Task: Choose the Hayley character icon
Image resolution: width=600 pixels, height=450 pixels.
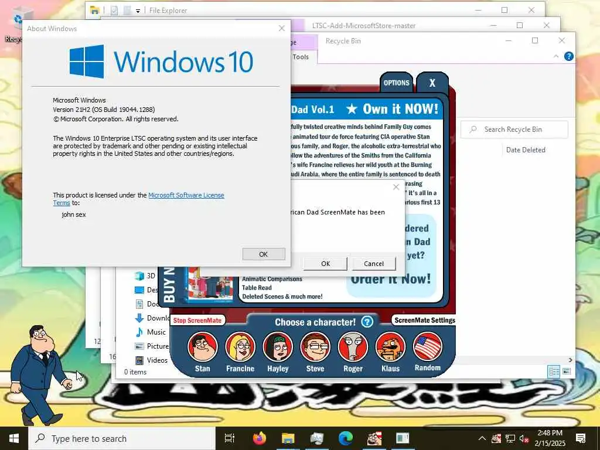Action: tap(278, 347)
